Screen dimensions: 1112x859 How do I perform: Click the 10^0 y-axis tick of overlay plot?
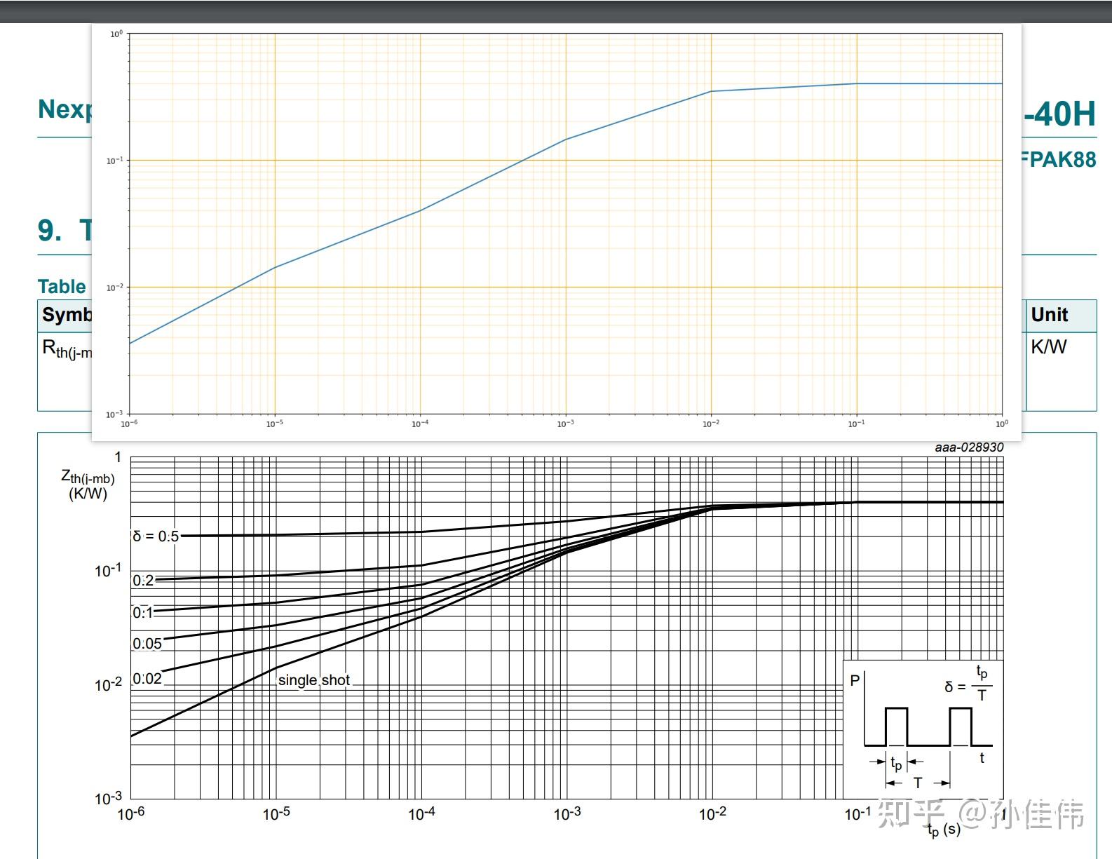[x=116, y=34]
